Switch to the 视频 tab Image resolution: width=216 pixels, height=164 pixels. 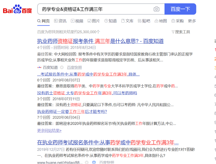tap(77, 21)
